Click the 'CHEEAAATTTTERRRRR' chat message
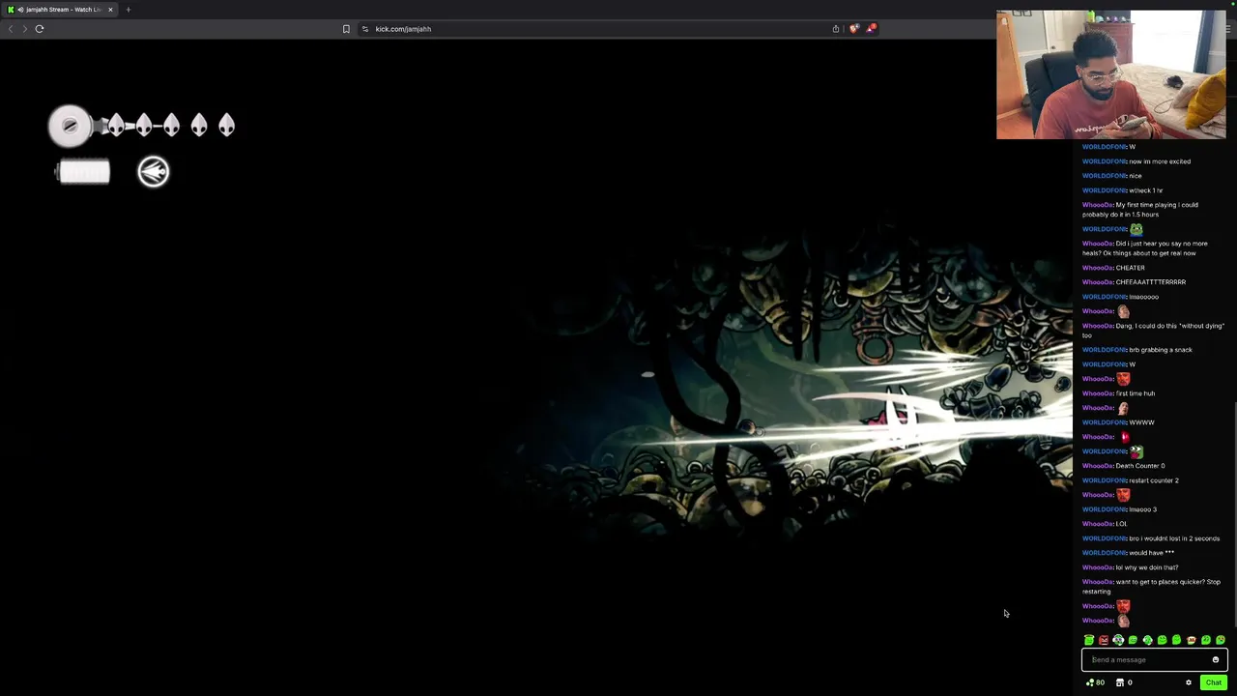 click(x=1151, y=282)
